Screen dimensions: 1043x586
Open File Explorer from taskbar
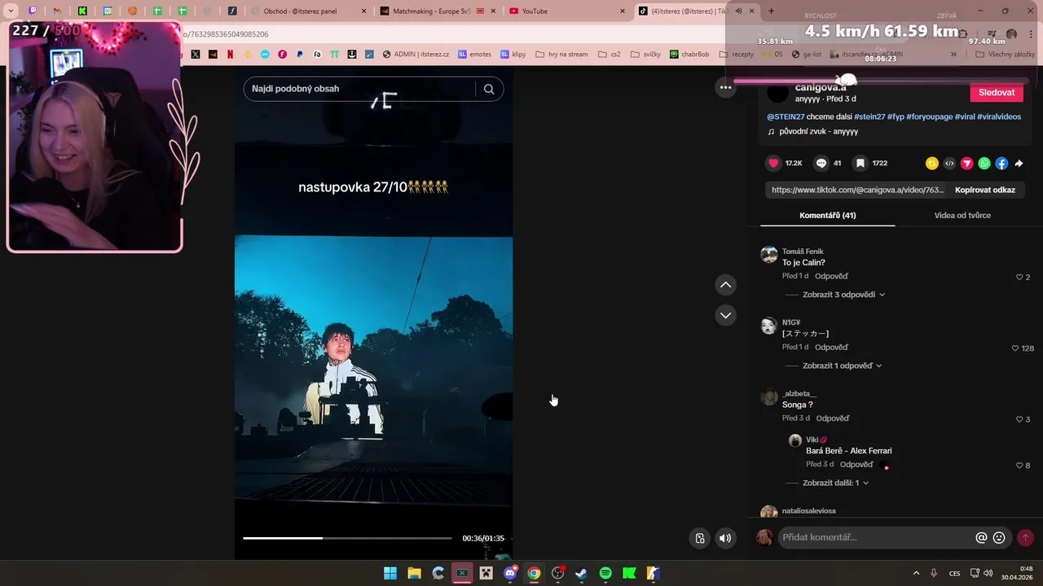(414, 573)
